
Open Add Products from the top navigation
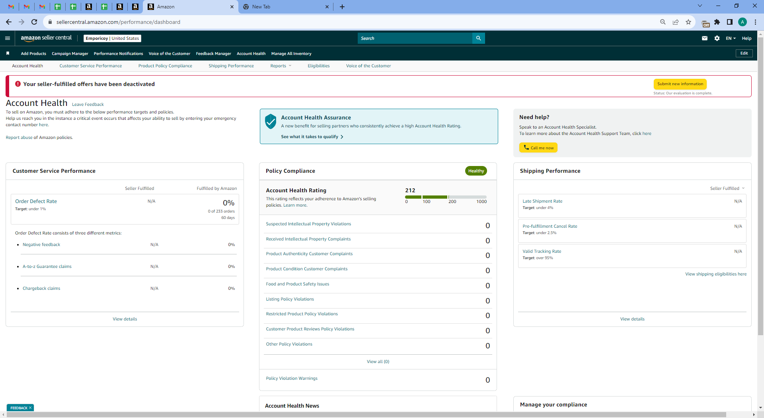click(x=33, y=54)
